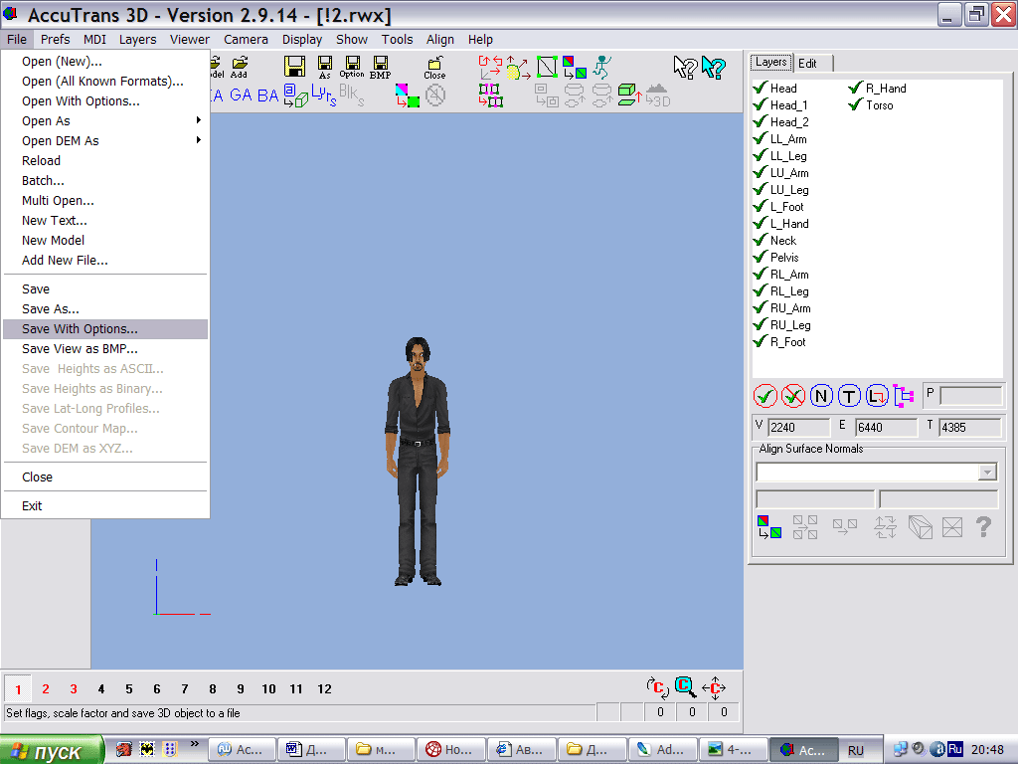Open the Tools menu
This screenshot has width=1018, height=764.
(x=397, y=39)
